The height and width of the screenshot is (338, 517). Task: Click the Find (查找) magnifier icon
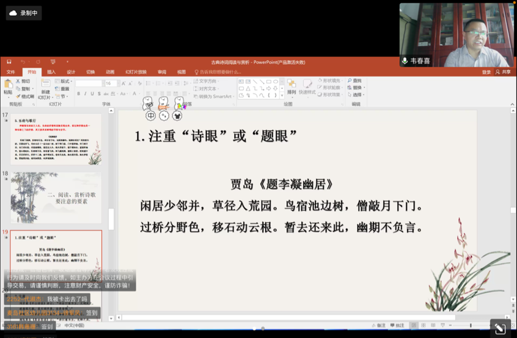(x=350, y=81)
